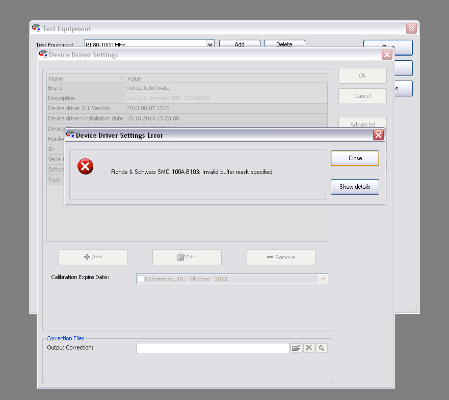Image resolution: width=449 pixels, height=400 pixels.
Task: Click the value '10.10.2013 13:23:00' cell
Action: [226, 118]
